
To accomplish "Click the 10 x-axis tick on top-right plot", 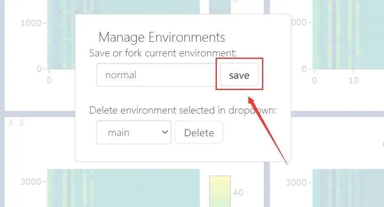I will (354, 80).
